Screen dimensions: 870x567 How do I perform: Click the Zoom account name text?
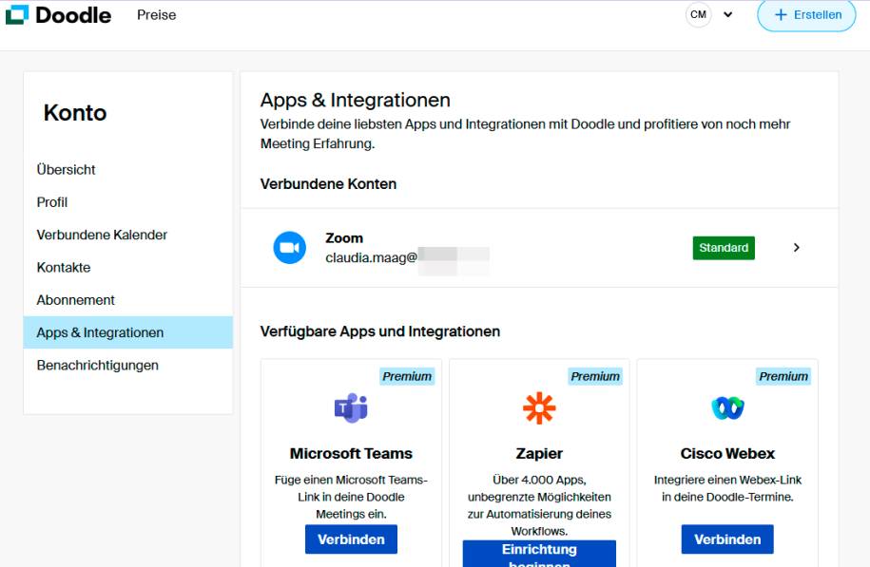344,238
